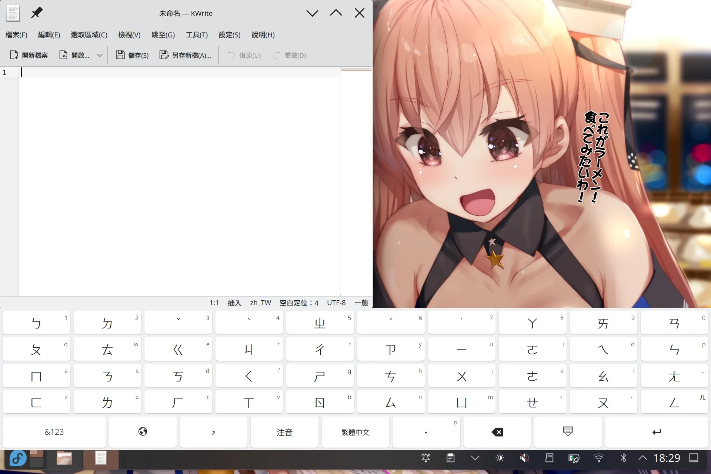The width and height of the screenshot is (711, 474).
Task: Hide the virtual keyboard with the keyboard icon
Action: (x=568, y=432)
